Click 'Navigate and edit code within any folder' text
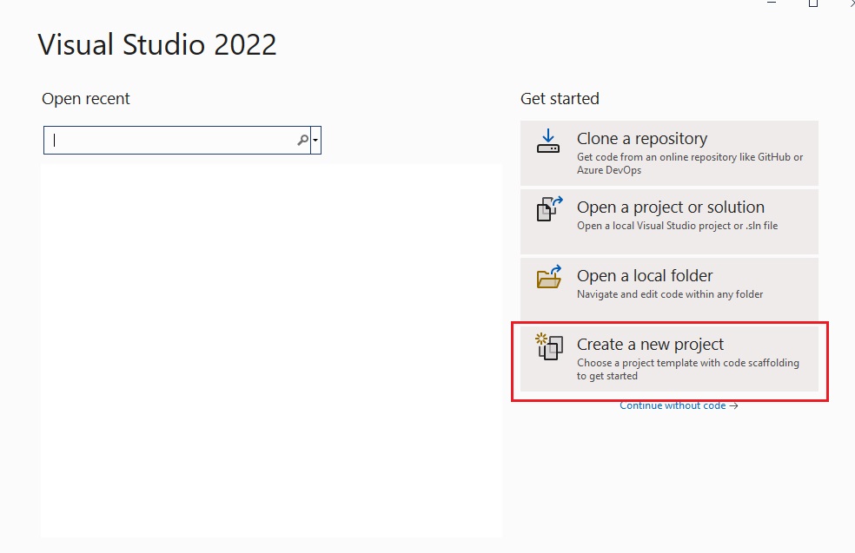The height and width of the screenshot is (553, 855). tap(670, 294)
